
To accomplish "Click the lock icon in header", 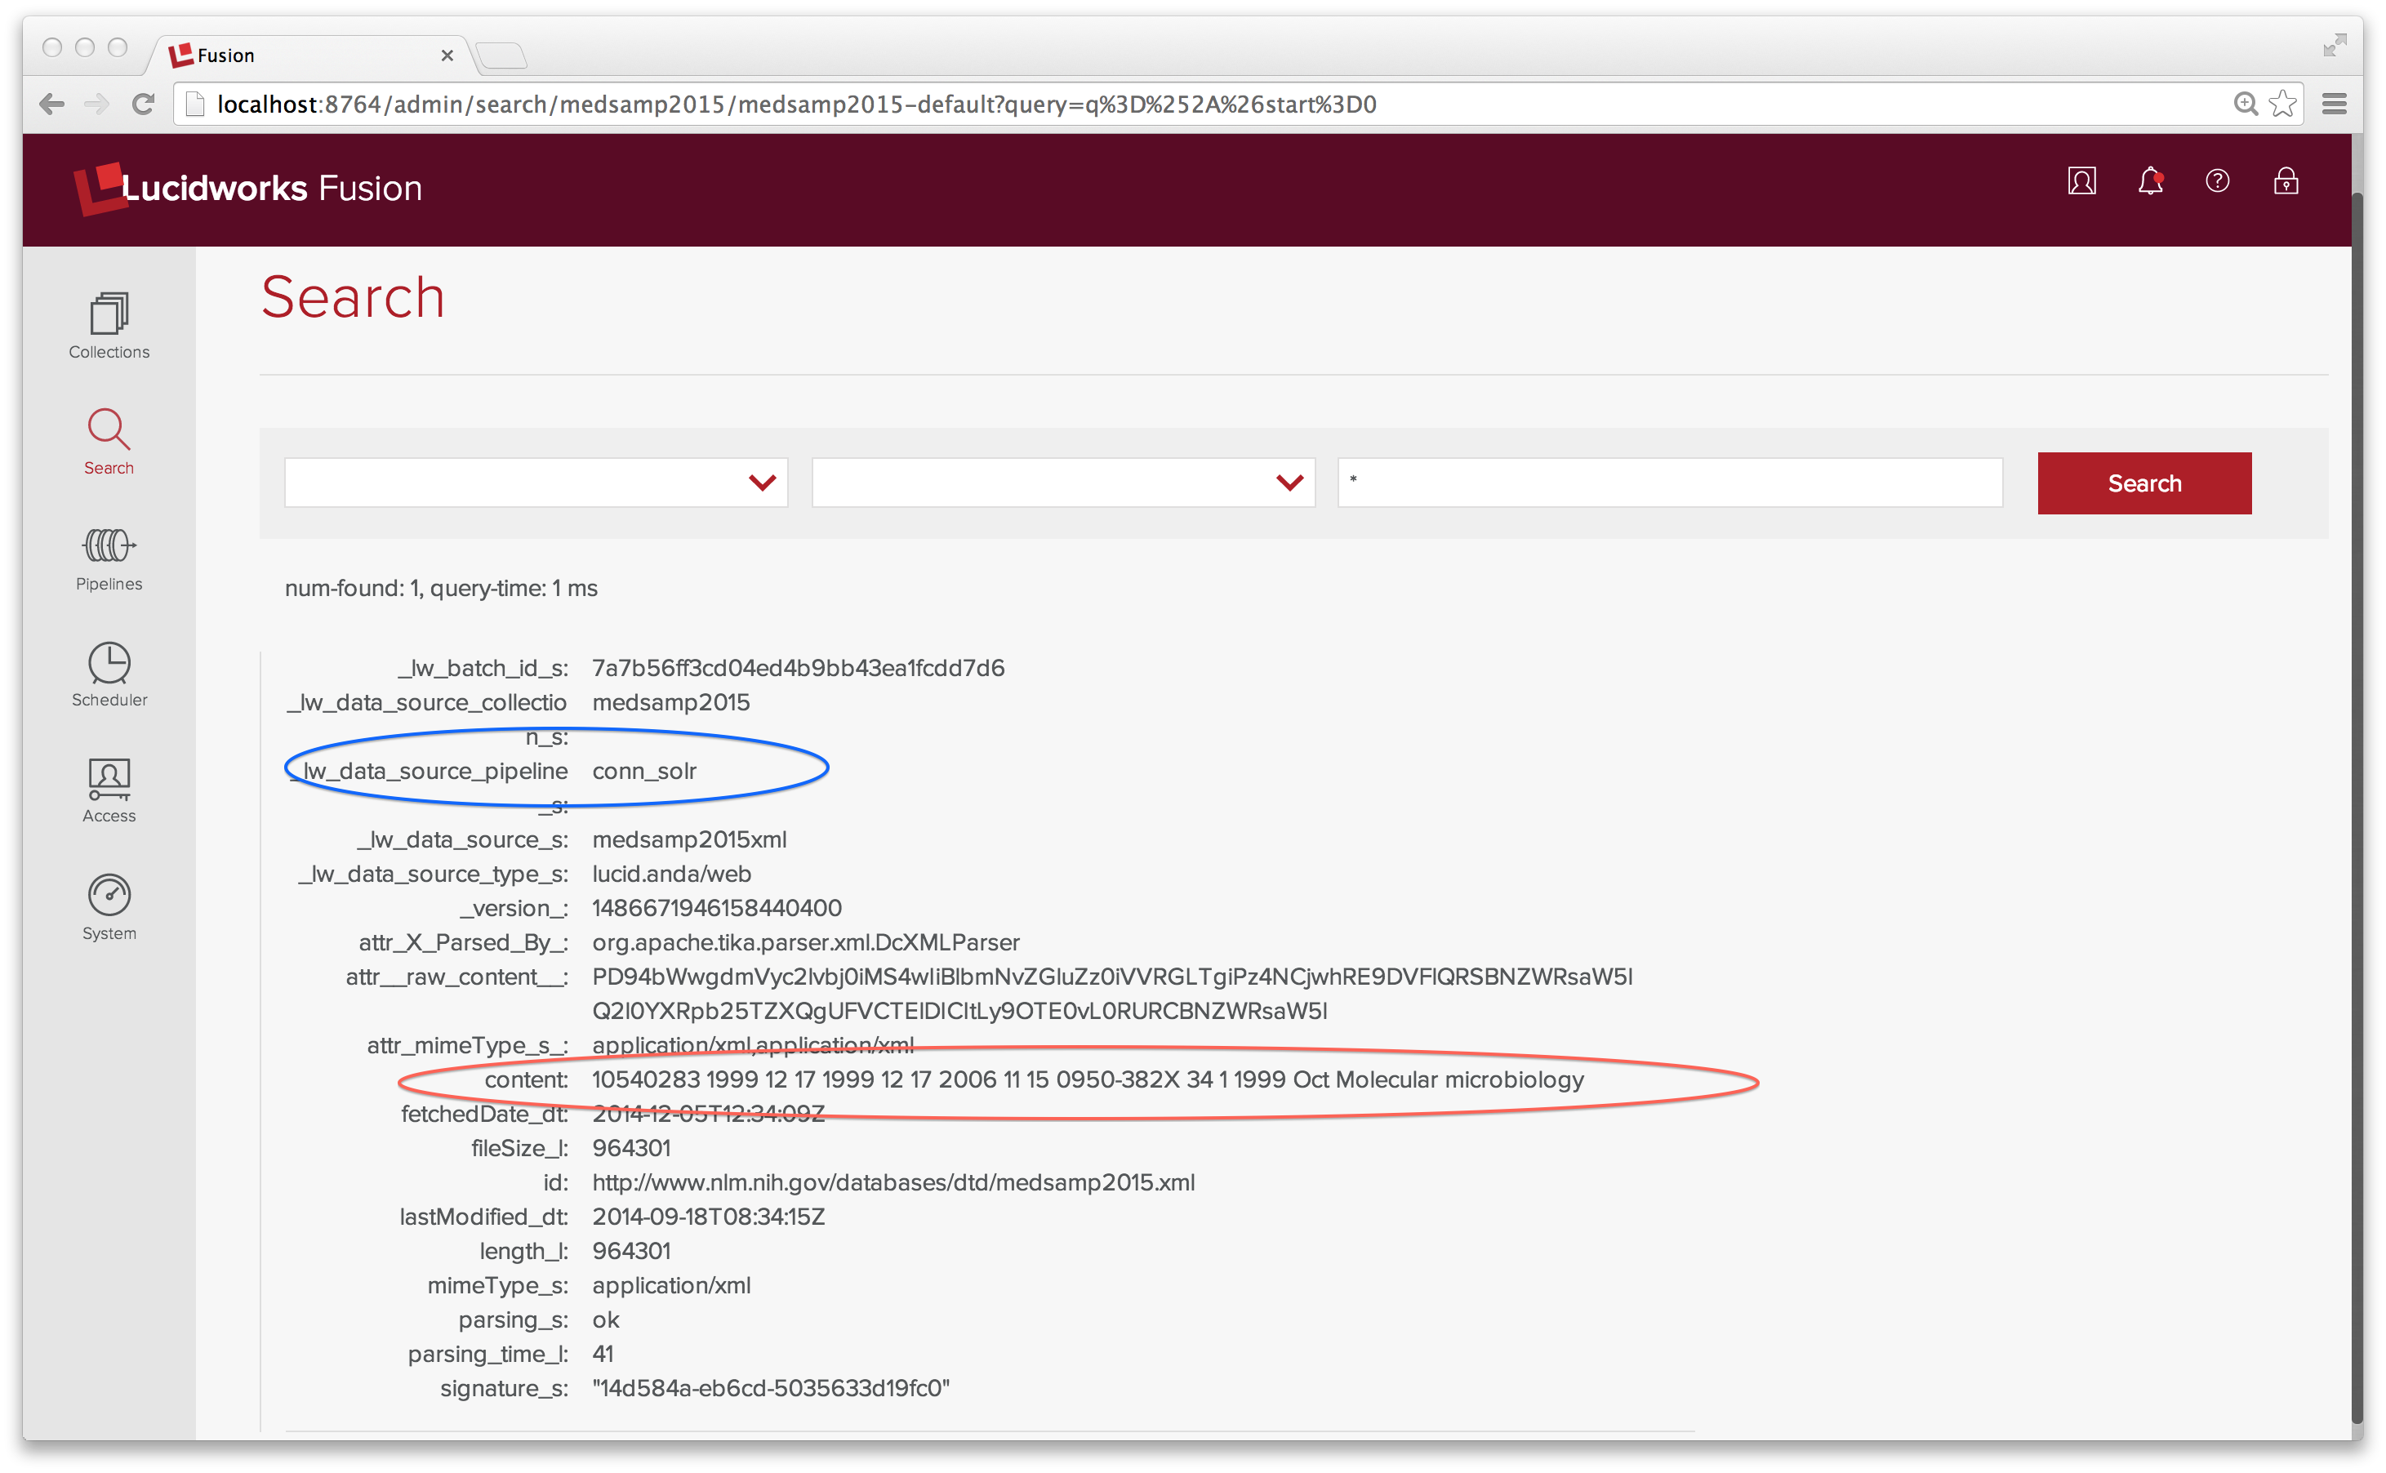I will 2286,181.
